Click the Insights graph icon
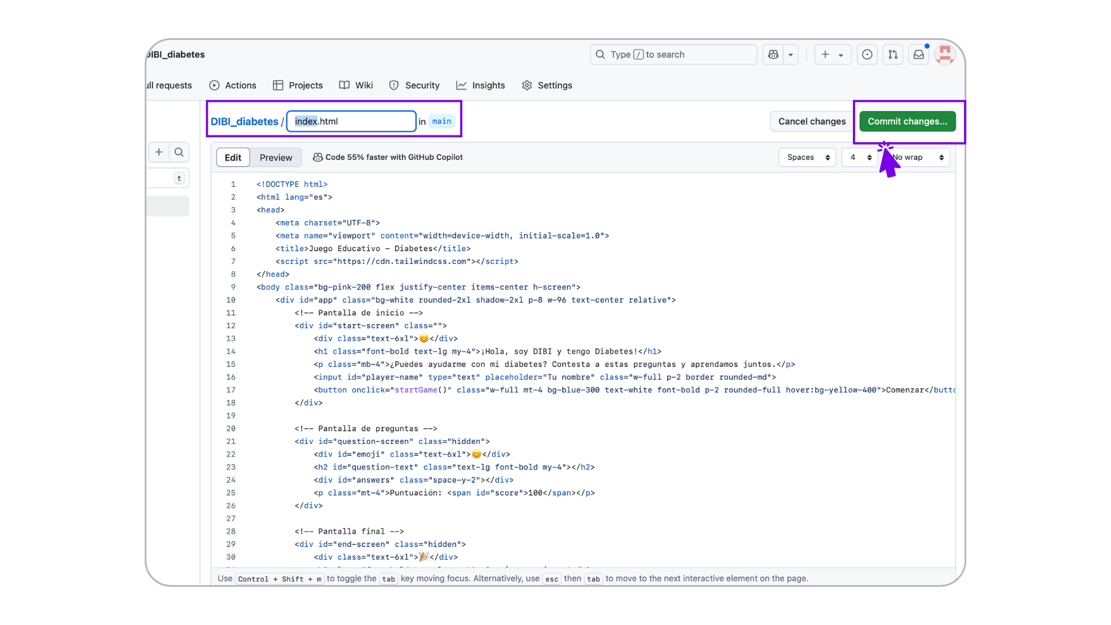 click(461, 85)
